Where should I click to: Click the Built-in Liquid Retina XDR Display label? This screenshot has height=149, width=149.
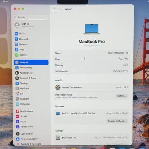[x=78, y=113]
